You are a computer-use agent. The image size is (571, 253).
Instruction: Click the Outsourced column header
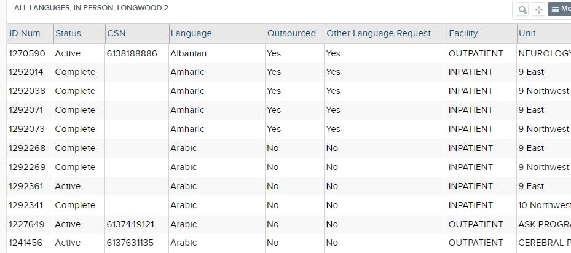(x=291, y=33)
